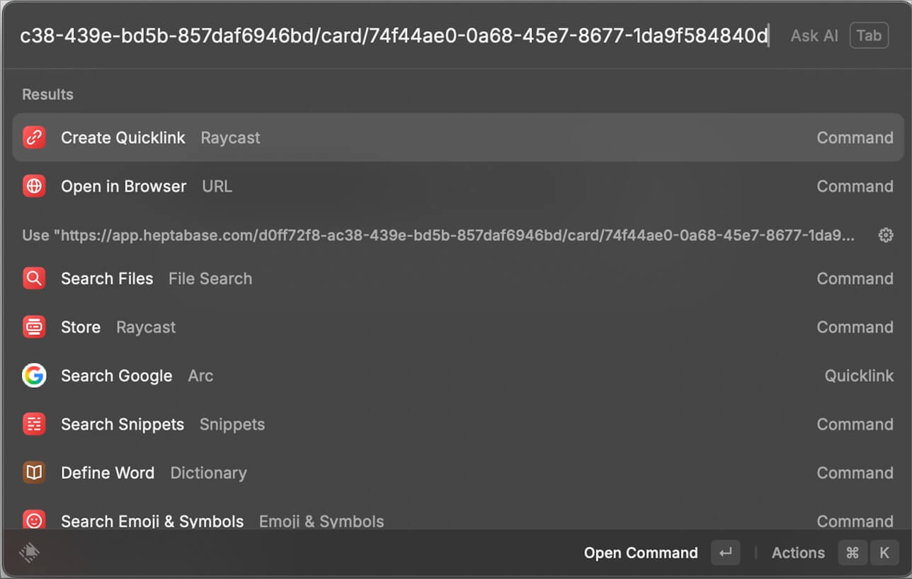The image size is (912, 579).
Task: Click the Search Emoji smiley icon
Action: tap(33, 521)
